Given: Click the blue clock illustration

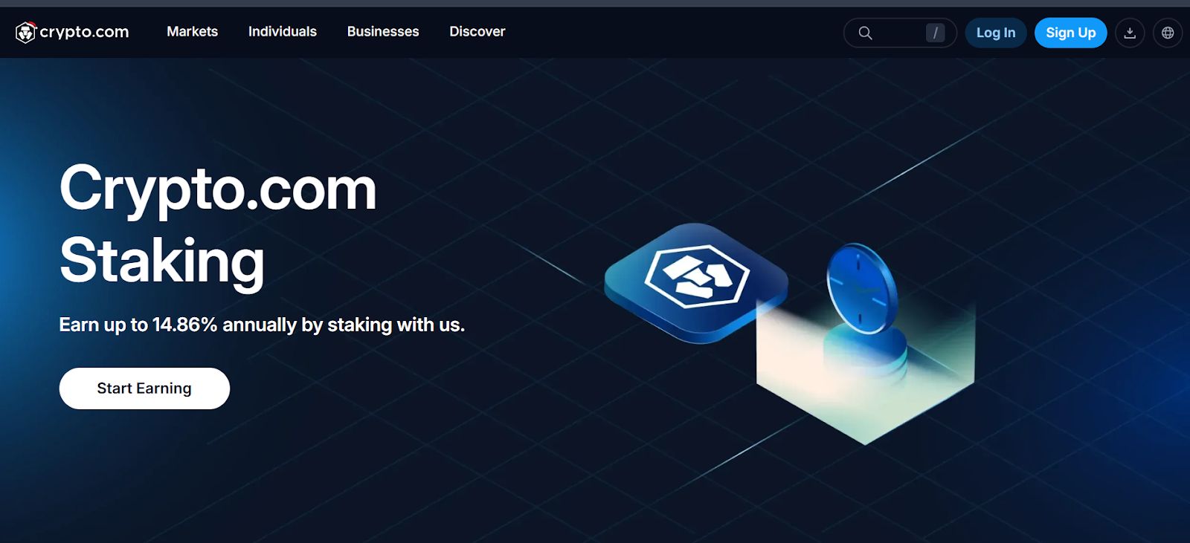Looking at the screenshot, I should (x=861, y=287).
